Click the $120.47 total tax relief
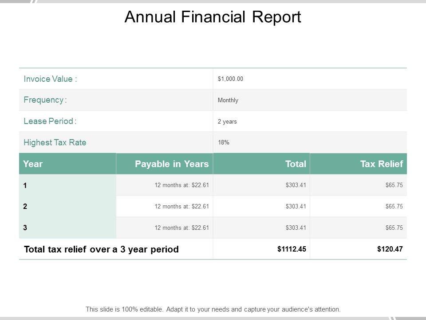The height and width of the screenshot is (320, 426). 390,249
